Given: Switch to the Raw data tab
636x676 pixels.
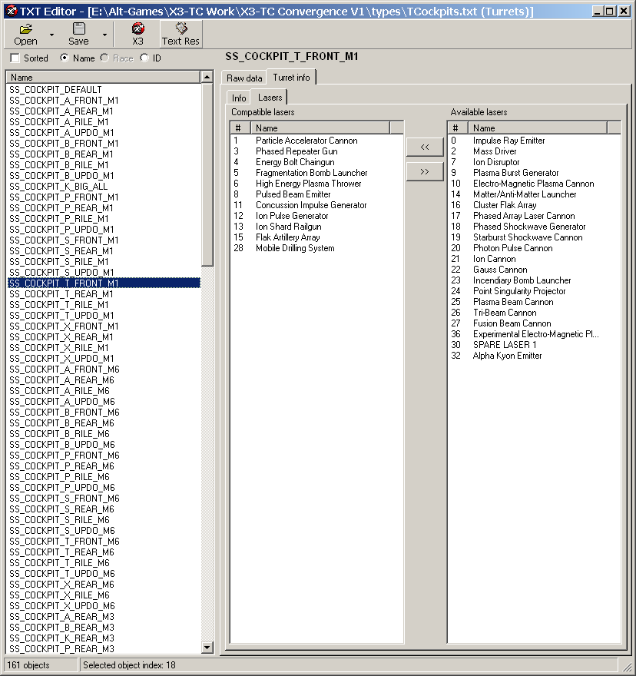Looking at the screenshot, I should click(244, 78).
